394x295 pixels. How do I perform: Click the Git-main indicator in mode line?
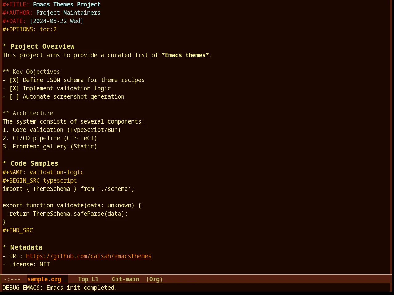tap(125, 279)
